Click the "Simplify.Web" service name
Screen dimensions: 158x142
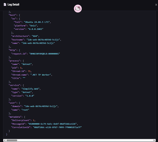point(30,89)
